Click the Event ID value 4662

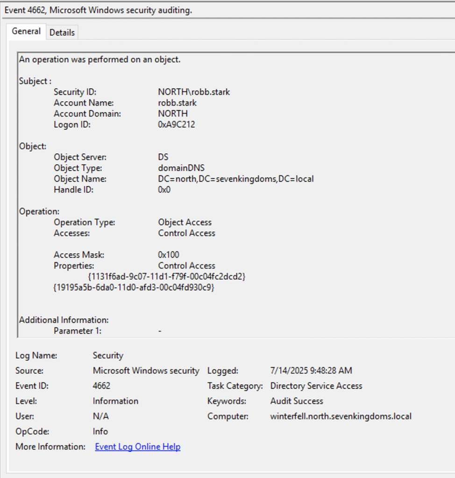[x=101, y=386]
